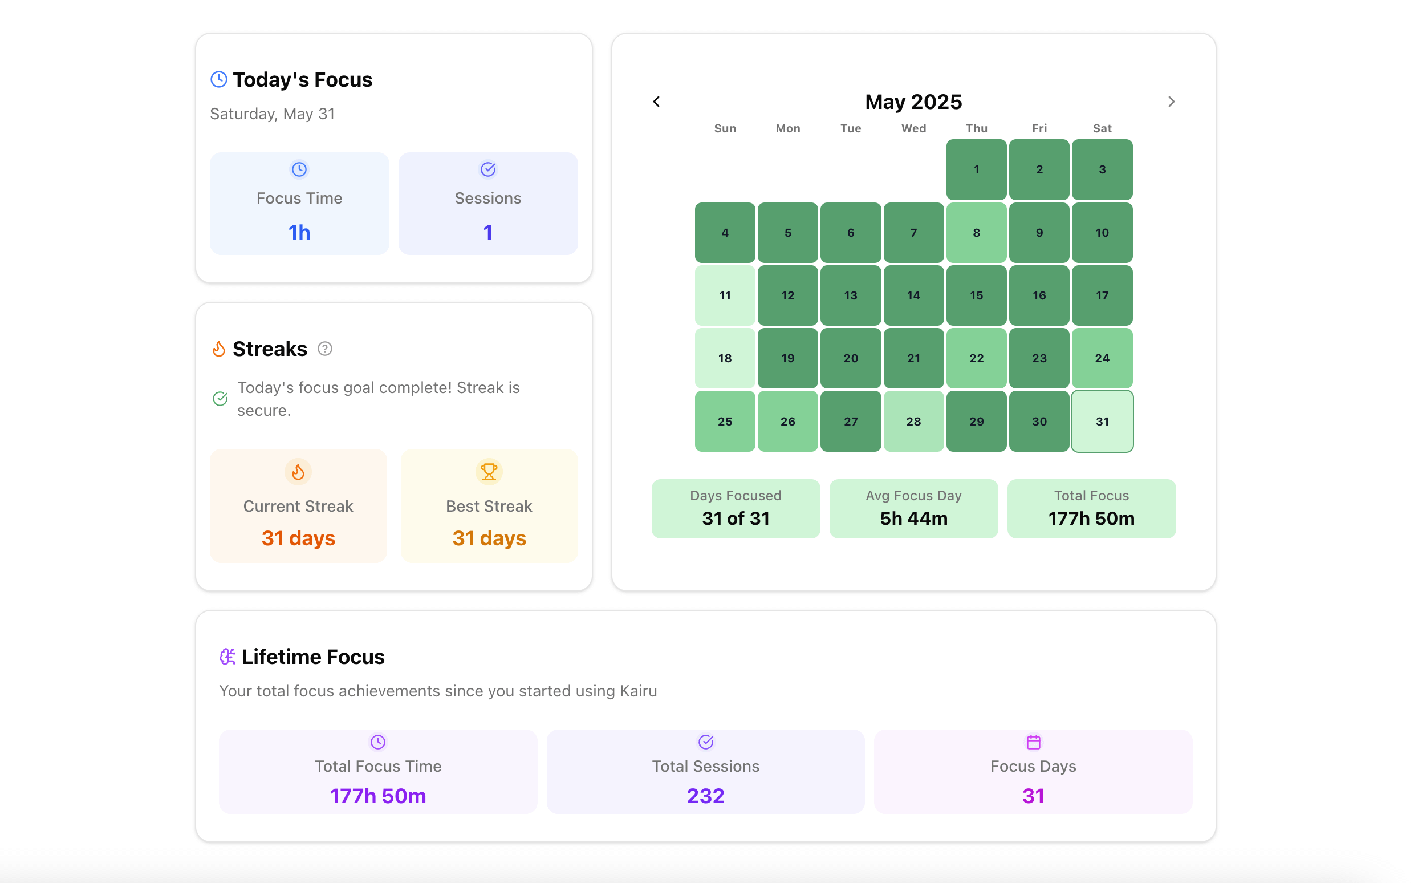Click the trophy icon in Best Streak card
The width and height of the screenshot is (1414, 883).
pyautogui.click(x=489, y=472)
